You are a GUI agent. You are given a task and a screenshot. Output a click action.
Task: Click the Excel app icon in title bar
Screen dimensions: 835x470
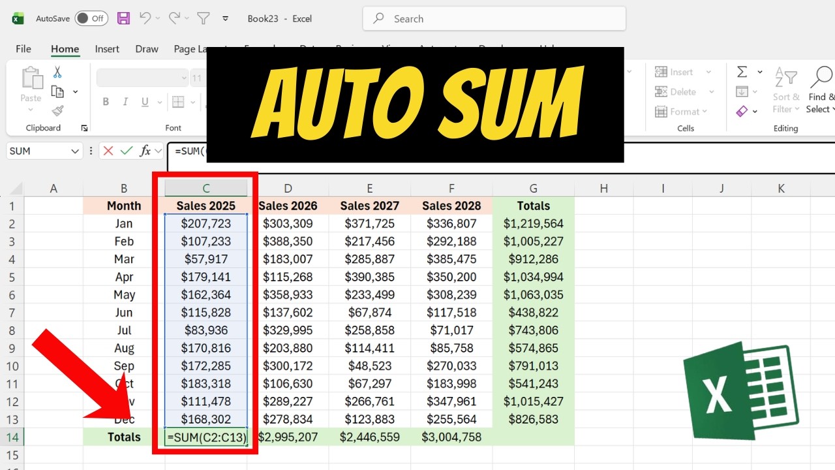18,18
